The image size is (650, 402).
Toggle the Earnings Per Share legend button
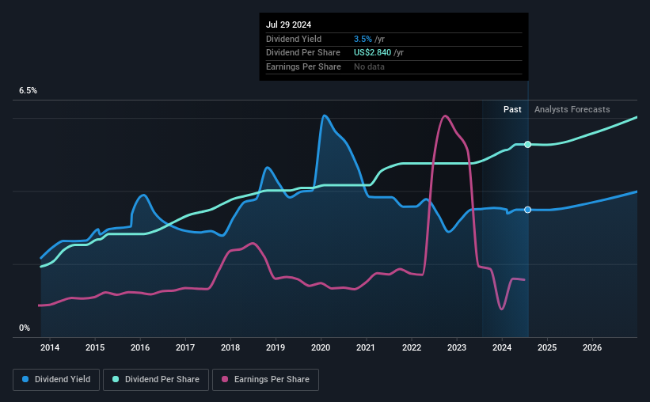coord(265,380)
